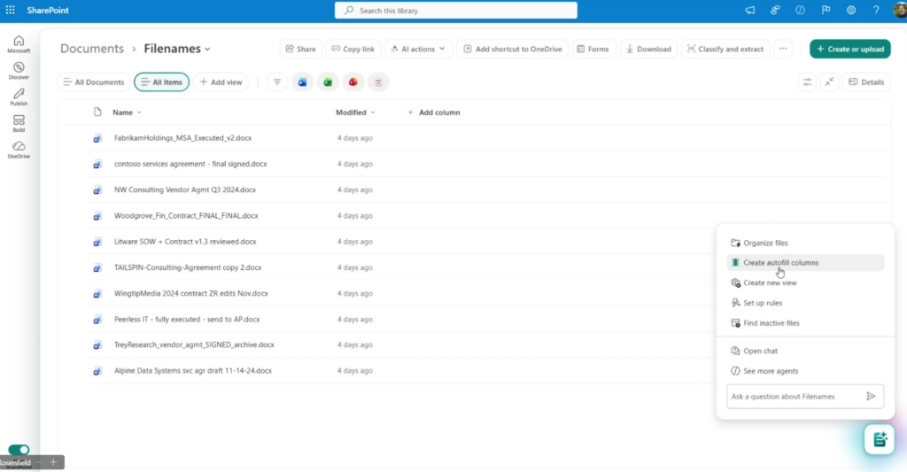This screenshot has height=472, width=907.
Task: Filter files by PDF document type
Action: point(377,82)
